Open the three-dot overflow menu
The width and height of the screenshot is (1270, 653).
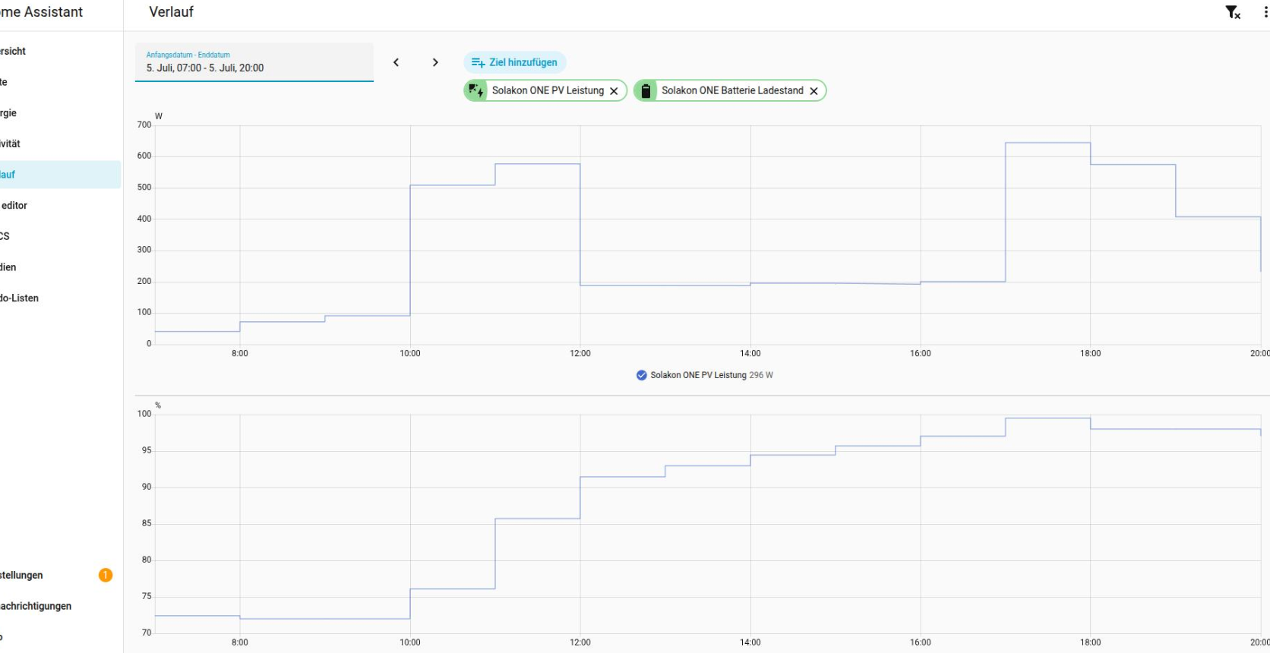[1265, 12]
